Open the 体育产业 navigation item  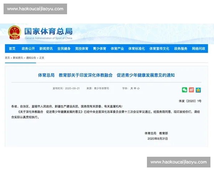tap(117, 48)
